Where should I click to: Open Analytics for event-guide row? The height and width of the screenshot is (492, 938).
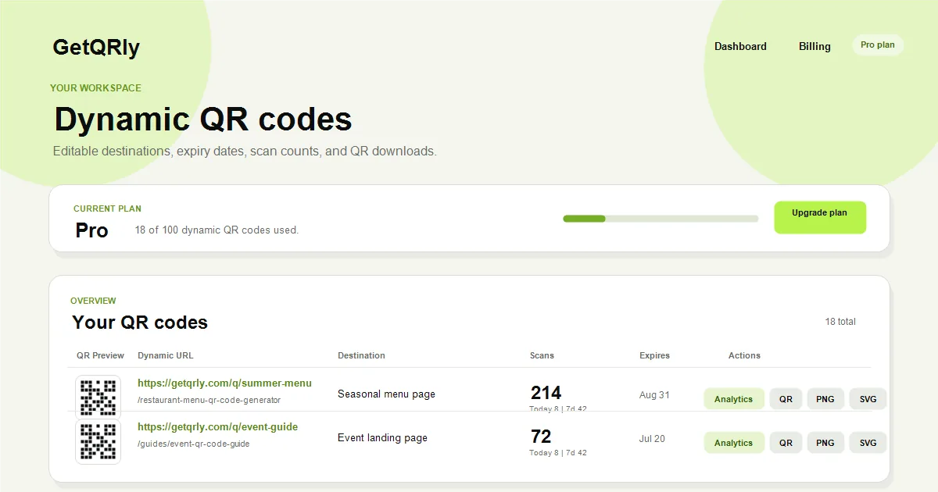(x=733, y=443)
